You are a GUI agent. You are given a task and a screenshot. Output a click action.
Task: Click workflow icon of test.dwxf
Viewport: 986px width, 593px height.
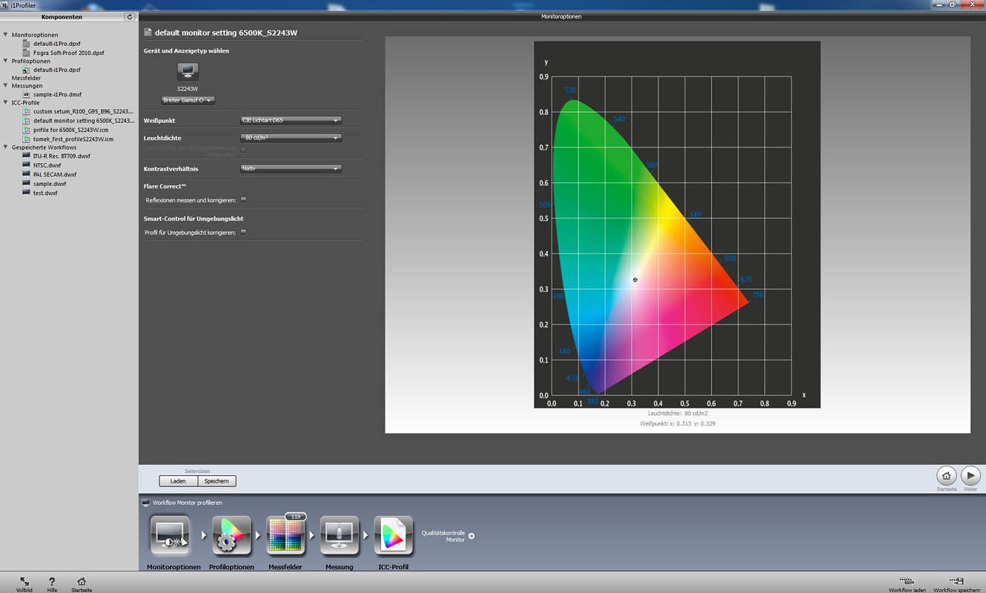pos(27,193)
